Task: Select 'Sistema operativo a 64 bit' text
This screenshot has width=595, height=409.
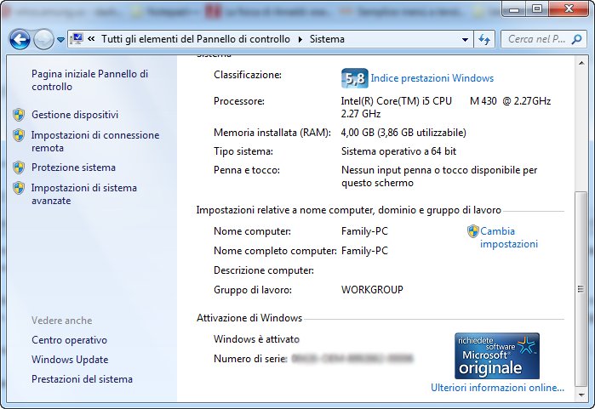Action: pos(398,151)
